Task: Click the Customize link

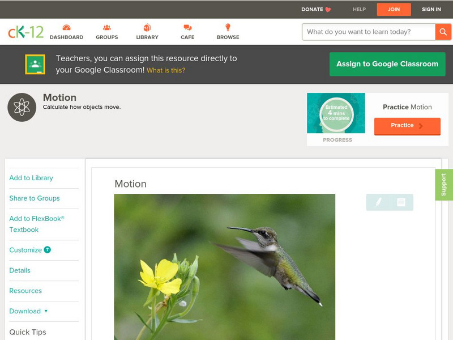Action: coord(25,250)
